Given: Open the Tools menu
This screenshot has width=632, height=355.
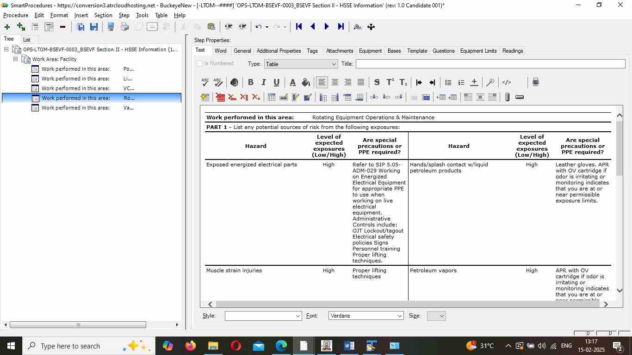Looking at the screenshot, I should click(x=142, y=15).
